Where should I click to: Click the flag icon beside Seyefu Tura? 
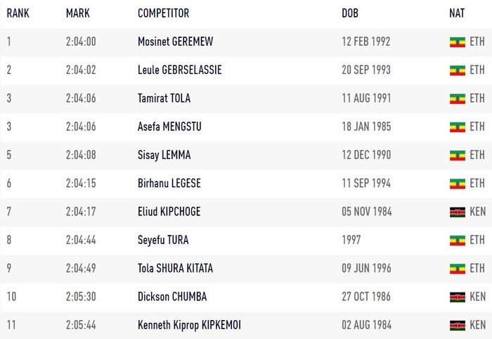[x=458, y=241]
